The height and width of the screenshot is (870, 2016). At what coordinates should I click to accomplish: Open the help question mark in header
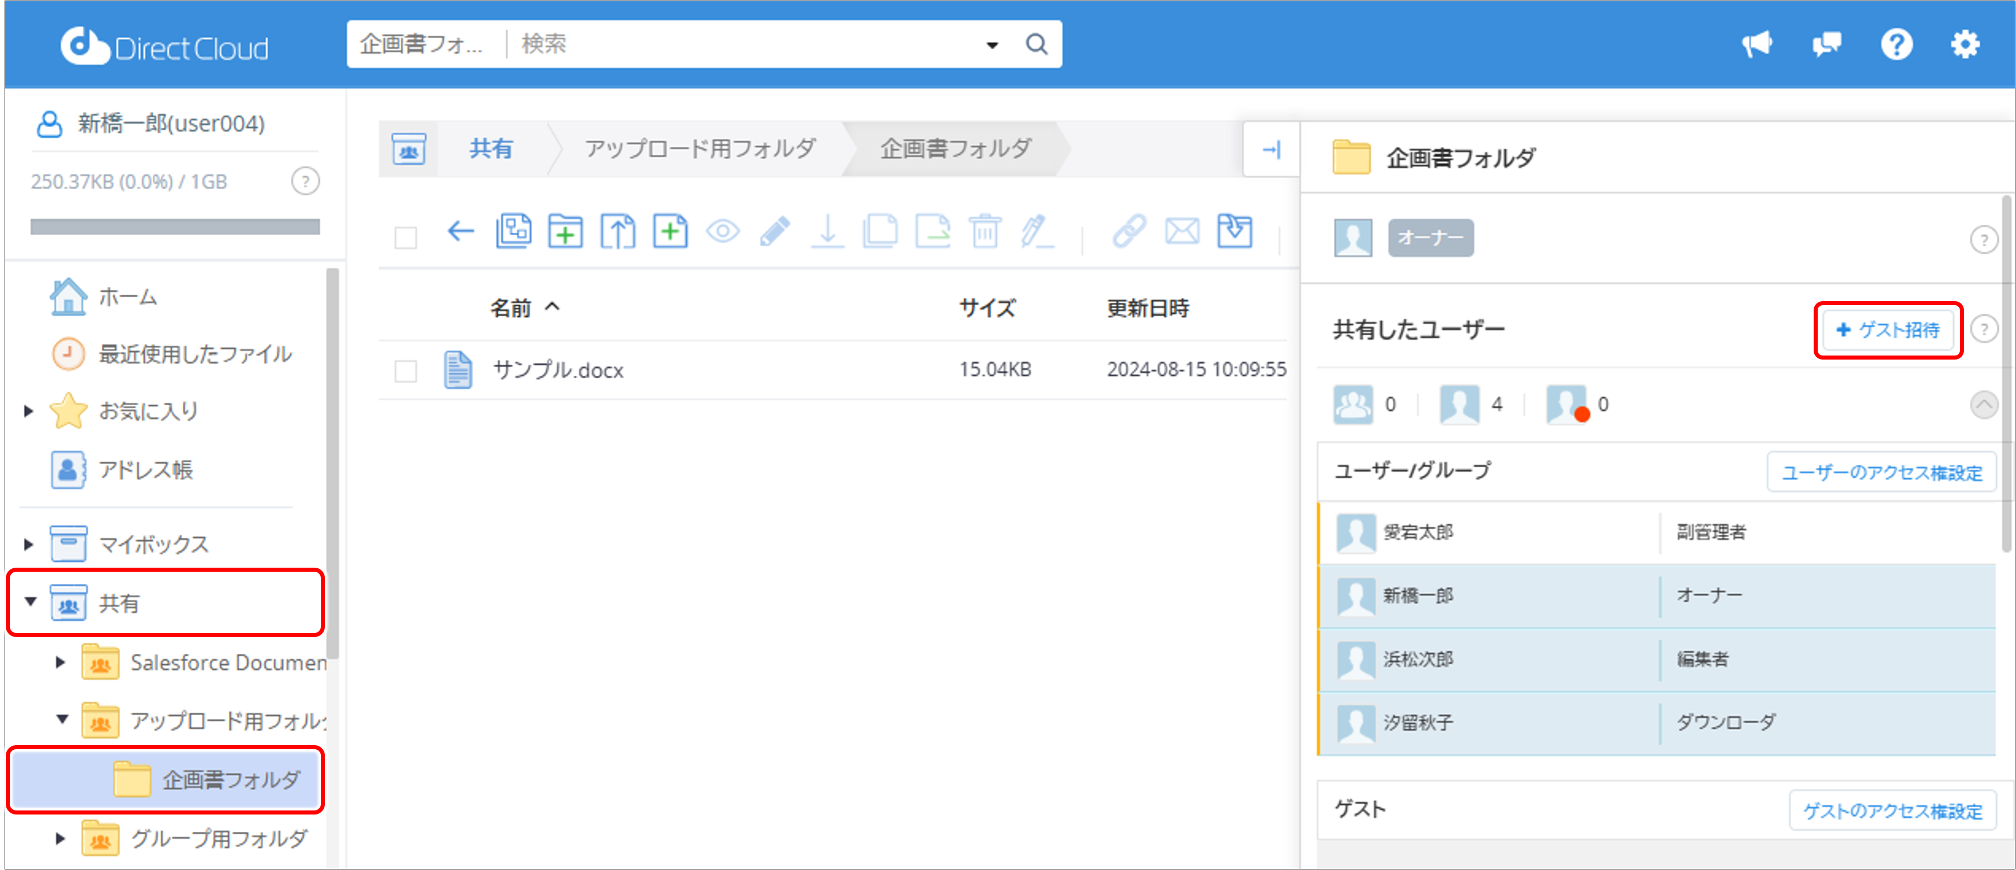(x=1896, y=45)
